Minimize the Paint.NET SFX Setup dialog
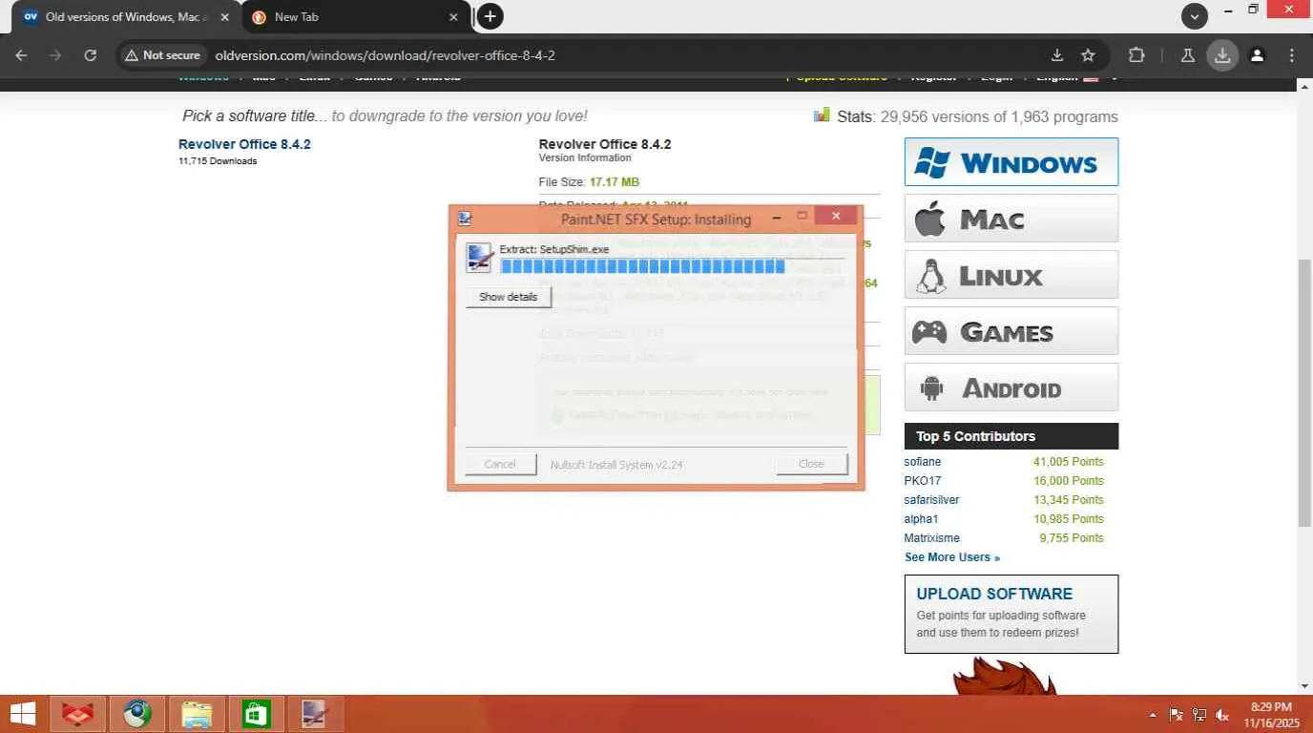Viewport: 1313px width, 733px height. click(x=778, y=217)
